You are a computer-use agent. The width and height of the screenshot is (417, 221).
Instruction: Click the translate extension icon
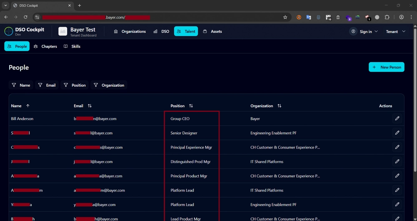tap(309, 17)
